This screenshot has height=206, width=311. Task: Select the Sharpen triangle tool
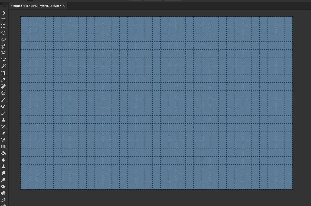pyautogui.click(x=3, y=166)
